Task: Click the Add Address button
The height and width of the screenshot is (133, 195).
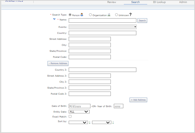Action: point(138,100)
